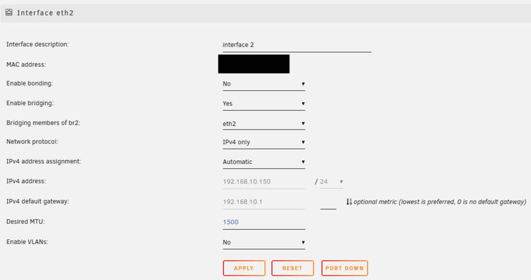Click the 'Enable bridging:' label

pos(30,103)
